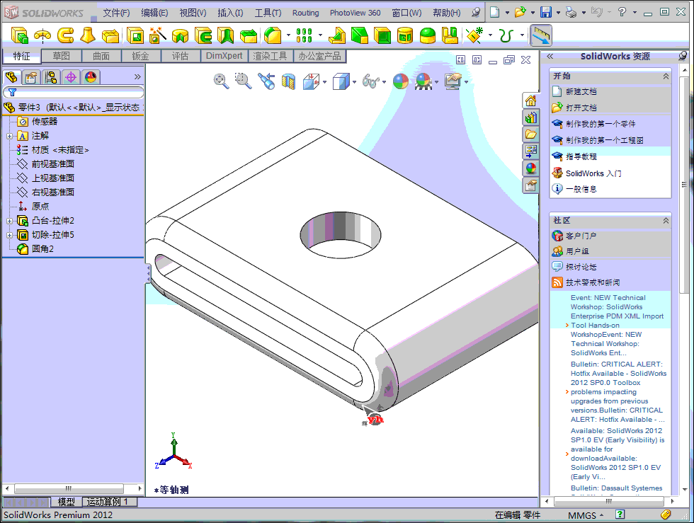Expand the 凸台-拉伸2 feature
694x523 pixels.
9,221
